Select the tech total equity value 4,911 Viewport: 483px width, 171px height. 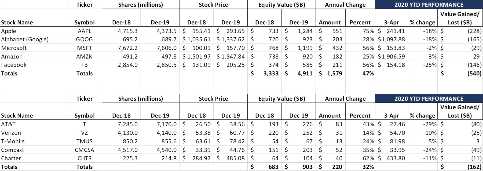pos(305,74)
